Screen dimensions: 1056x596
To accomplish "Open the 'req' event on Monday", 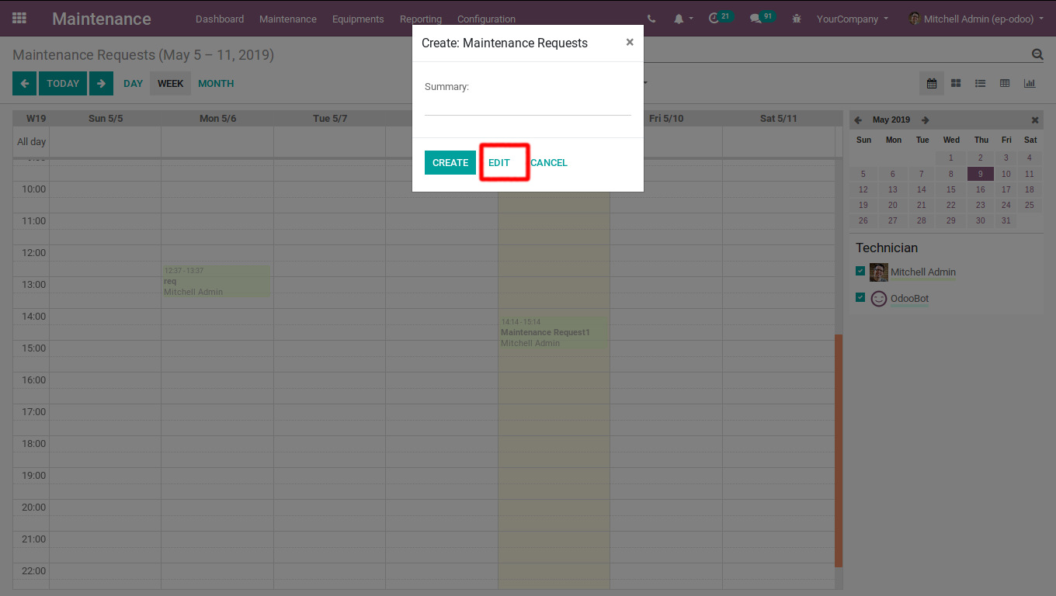I will [216, 281].
